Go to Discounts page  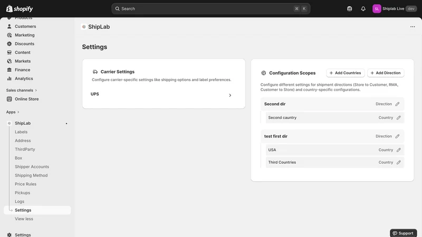[x=24, y=44]
